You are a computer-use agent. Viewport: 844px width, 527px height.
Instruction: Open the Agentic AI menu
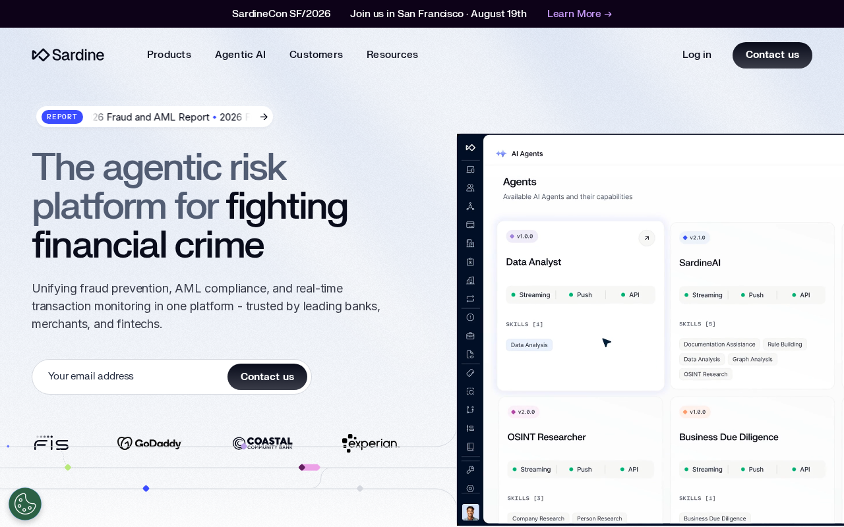coord(240,55)
